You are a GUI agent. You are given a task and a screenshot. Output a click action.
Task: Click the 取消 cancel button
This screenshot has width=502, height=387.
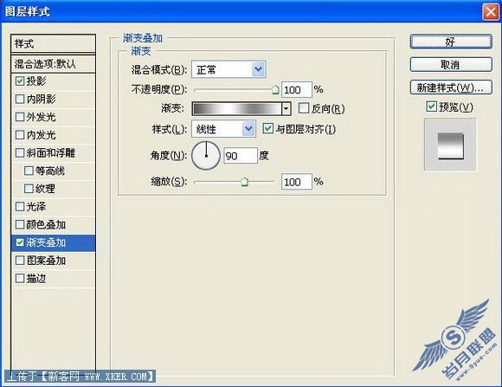(451, 65)
